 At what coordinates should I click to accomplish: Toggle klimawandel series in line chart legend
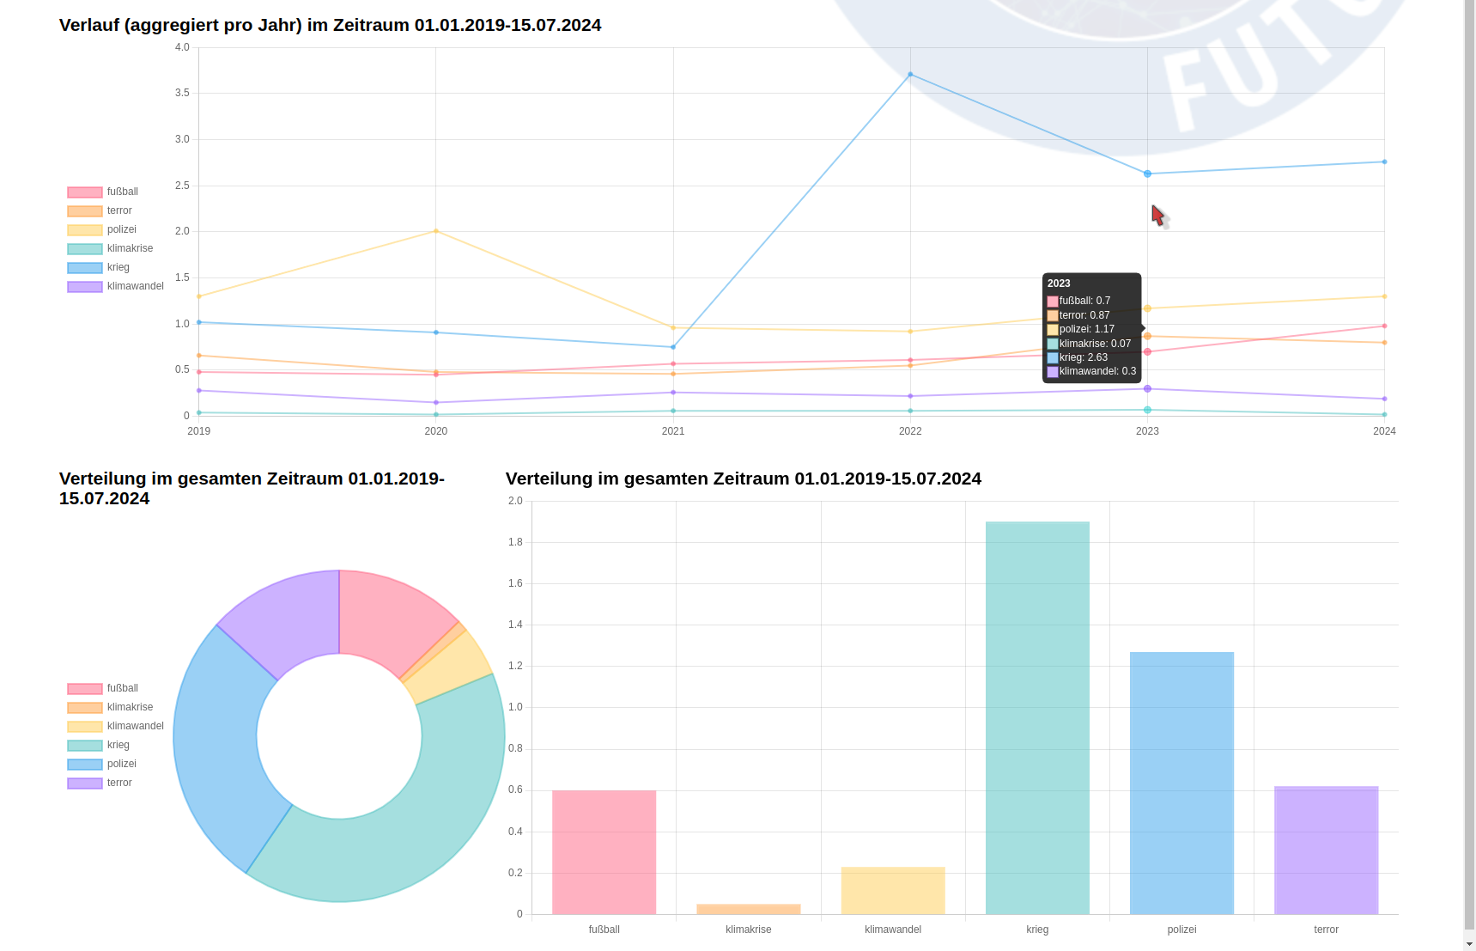[116, 286]
